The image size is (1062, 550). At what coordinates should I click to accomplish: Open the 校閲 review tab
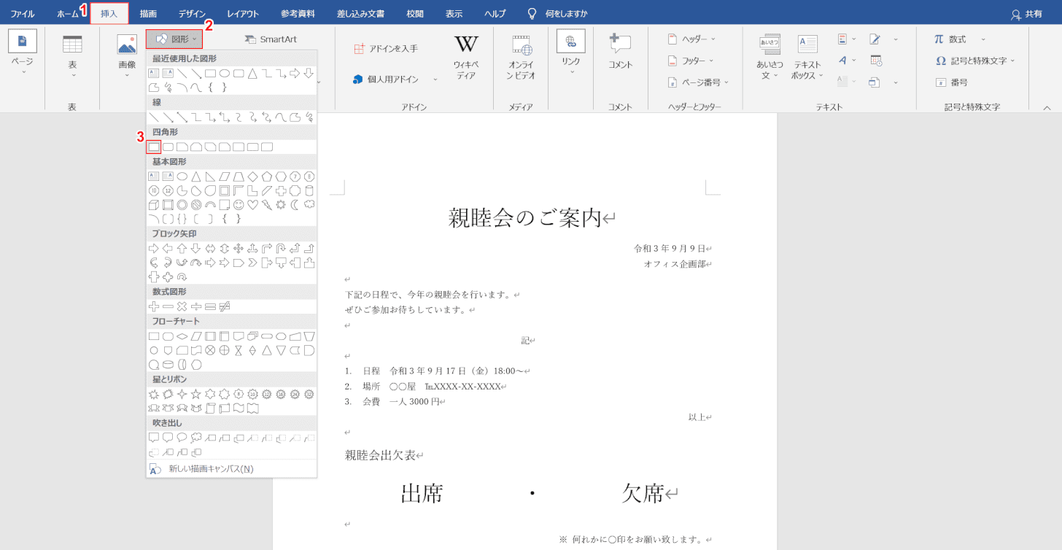[x=415, y=13]
